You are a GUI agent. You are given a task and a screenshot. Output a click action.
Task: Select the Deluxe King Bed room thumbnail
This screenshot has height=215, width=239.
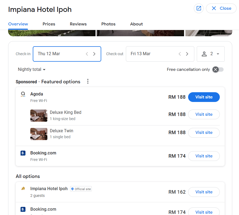(x=39, y=116)
